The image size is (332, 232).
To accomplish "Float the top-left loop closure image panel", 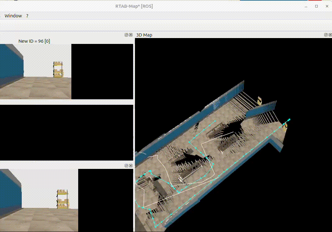I will (127, 35).
